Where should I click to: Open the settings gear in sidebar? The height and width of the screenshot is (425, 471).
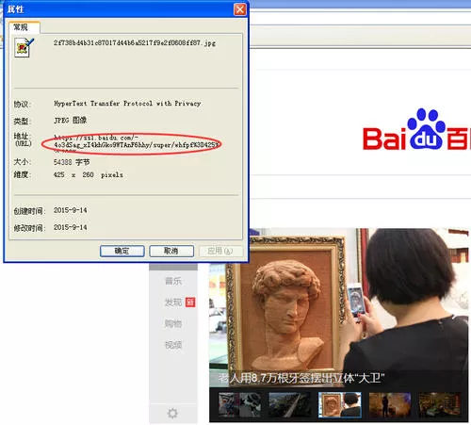tap(172, 413)
